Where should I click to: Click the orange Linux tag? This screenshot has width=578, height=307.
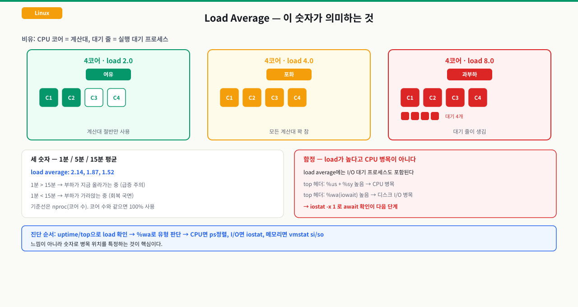(x=42, y=13)
